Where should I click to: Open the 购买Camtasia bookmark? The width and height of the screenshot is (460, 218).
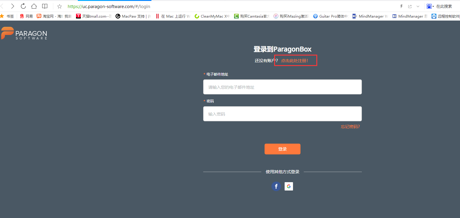point(252,16)
